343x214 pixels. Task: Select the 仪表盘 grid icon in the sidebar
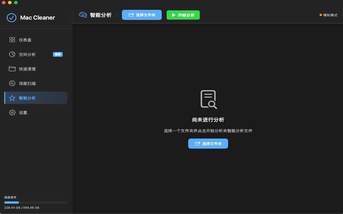coord(12,40)
